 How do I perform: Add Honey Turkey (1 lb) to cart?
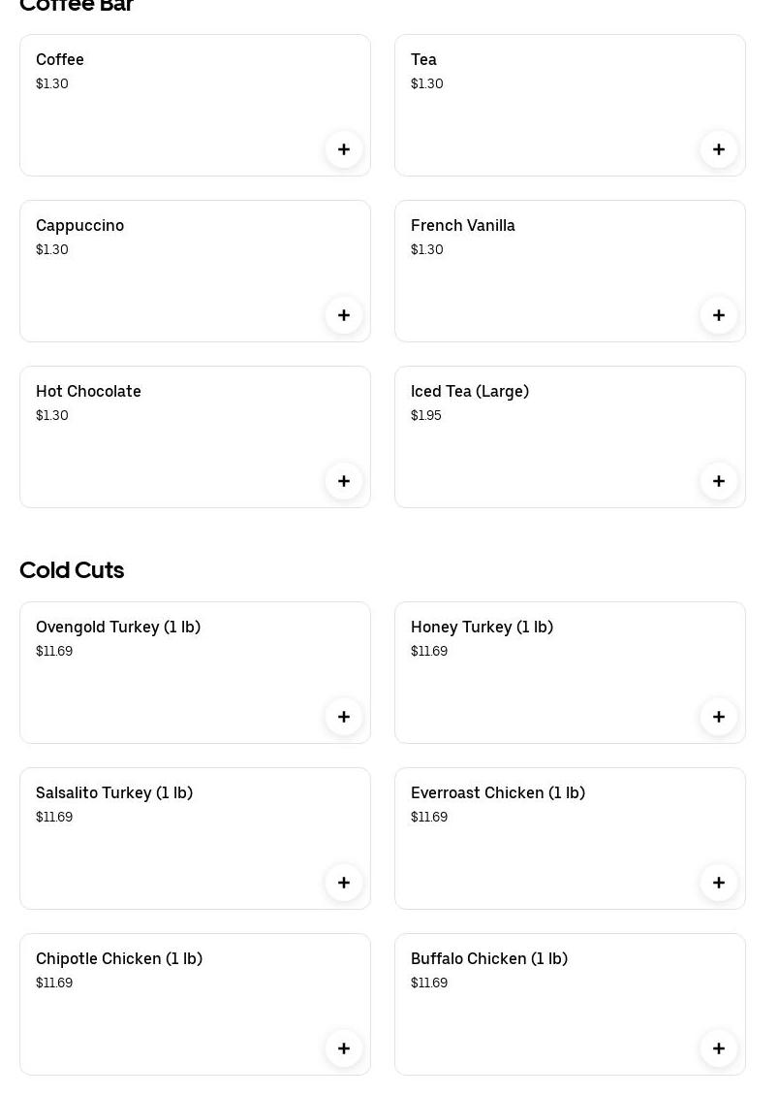(x=719, y=717)
